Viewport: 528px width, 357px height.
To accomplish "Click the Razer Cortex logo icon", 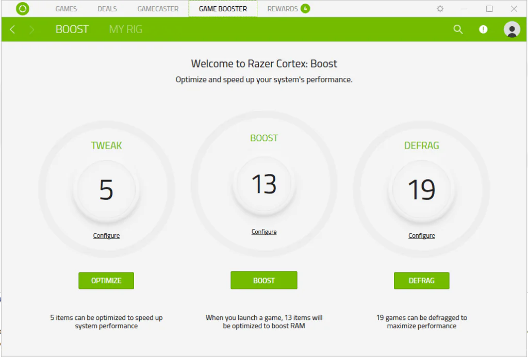I will click(x=23, y=9).
